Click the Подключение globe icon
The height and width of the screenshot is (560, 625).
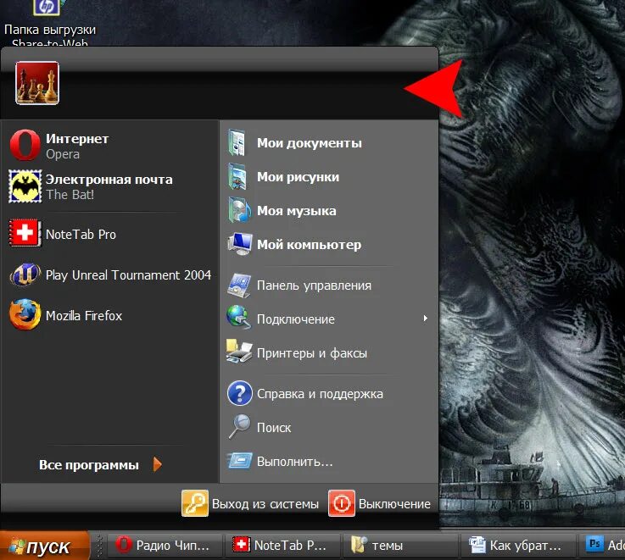click(x=239, y=318)
